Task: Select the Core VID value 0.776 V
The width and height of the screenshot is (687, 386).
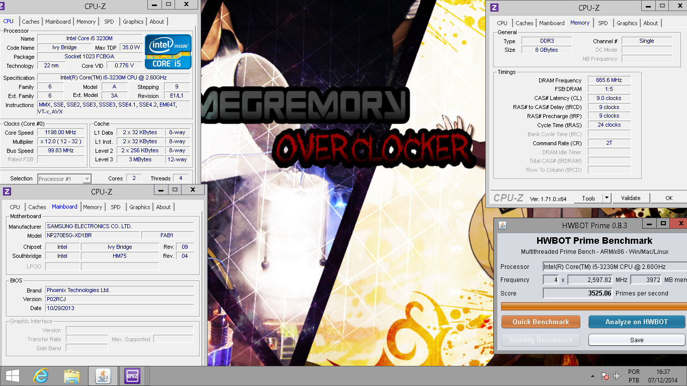Action: (124, 66)
